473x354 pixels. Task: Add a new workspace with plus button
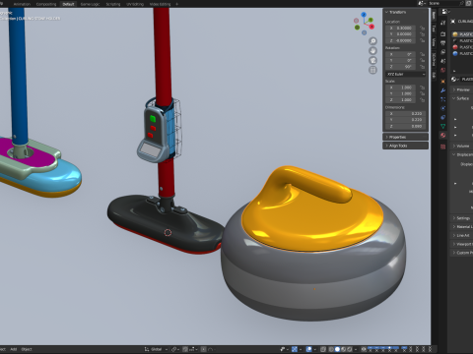177,4
